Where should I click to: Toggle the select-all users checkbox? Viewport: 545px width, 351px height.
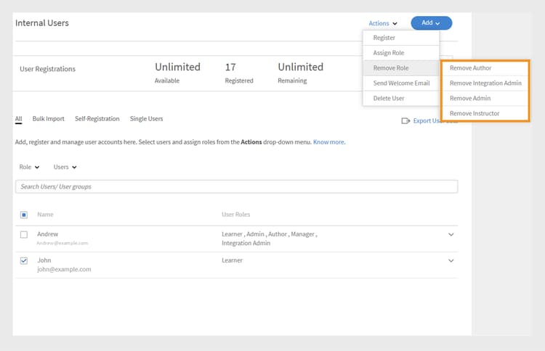(x=24, y=215)
